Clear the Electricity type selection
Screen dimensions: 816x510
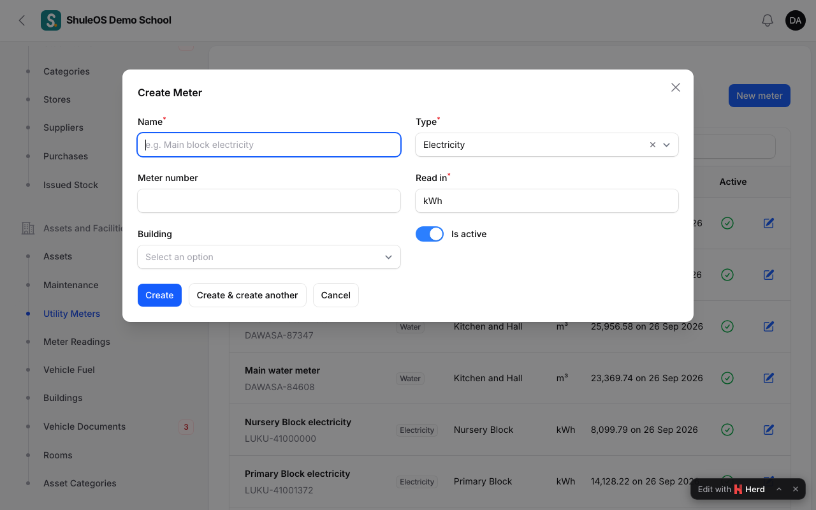tap(653, 145)
